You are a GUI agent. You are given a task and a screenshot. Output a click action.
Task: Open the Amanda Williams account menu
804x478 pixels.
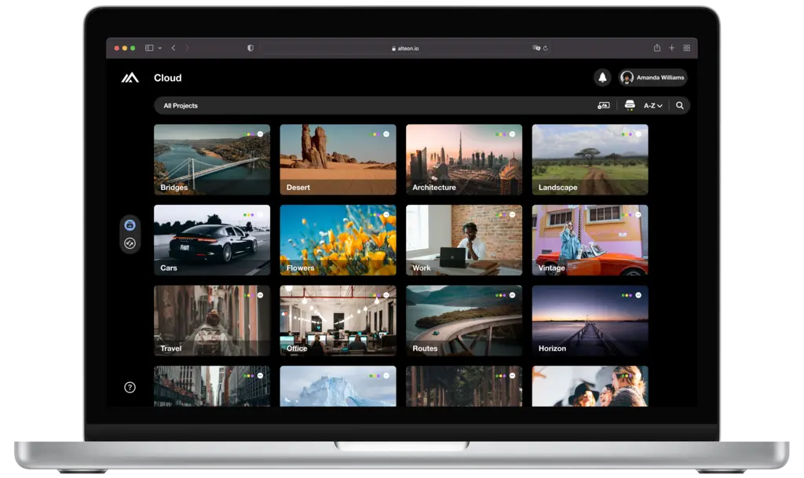[652, 78]
